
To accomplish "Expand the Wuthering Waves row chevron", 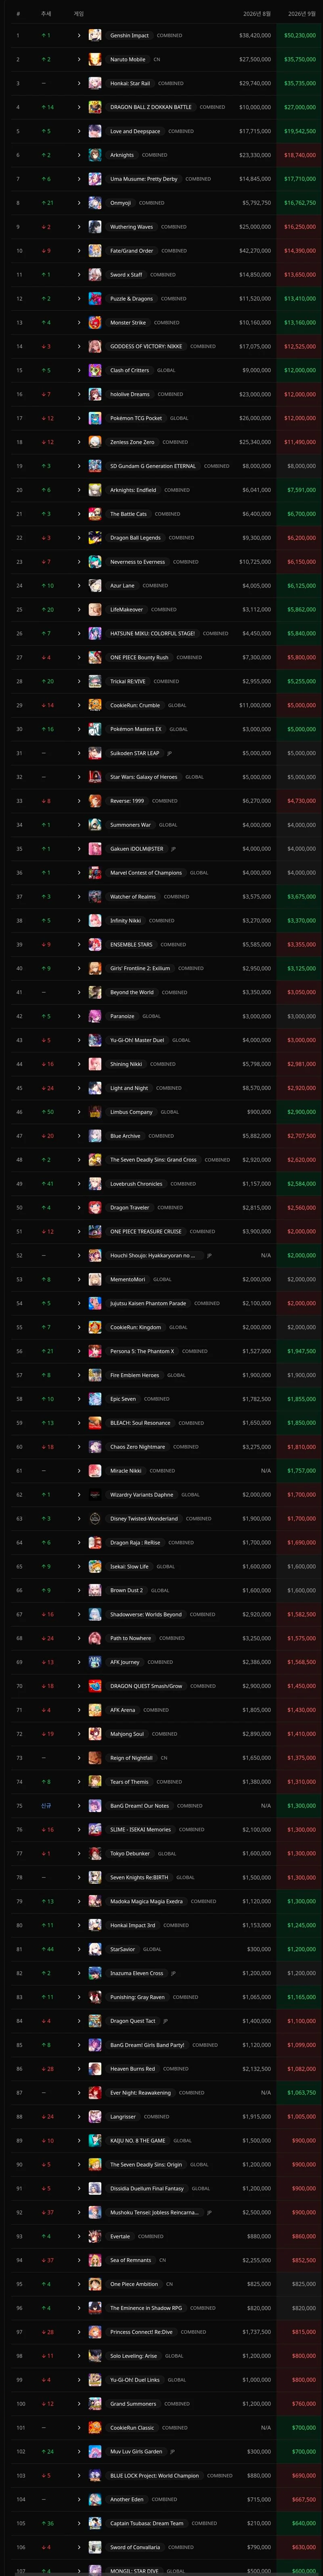I will tap(79, 227).
